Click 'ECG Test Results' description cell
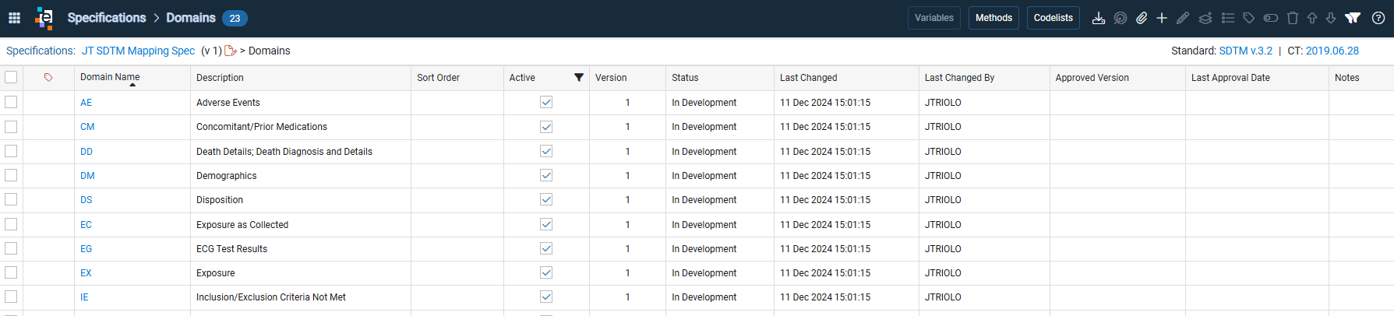Screen dimensions: 1394x316 tap(231, 249)
